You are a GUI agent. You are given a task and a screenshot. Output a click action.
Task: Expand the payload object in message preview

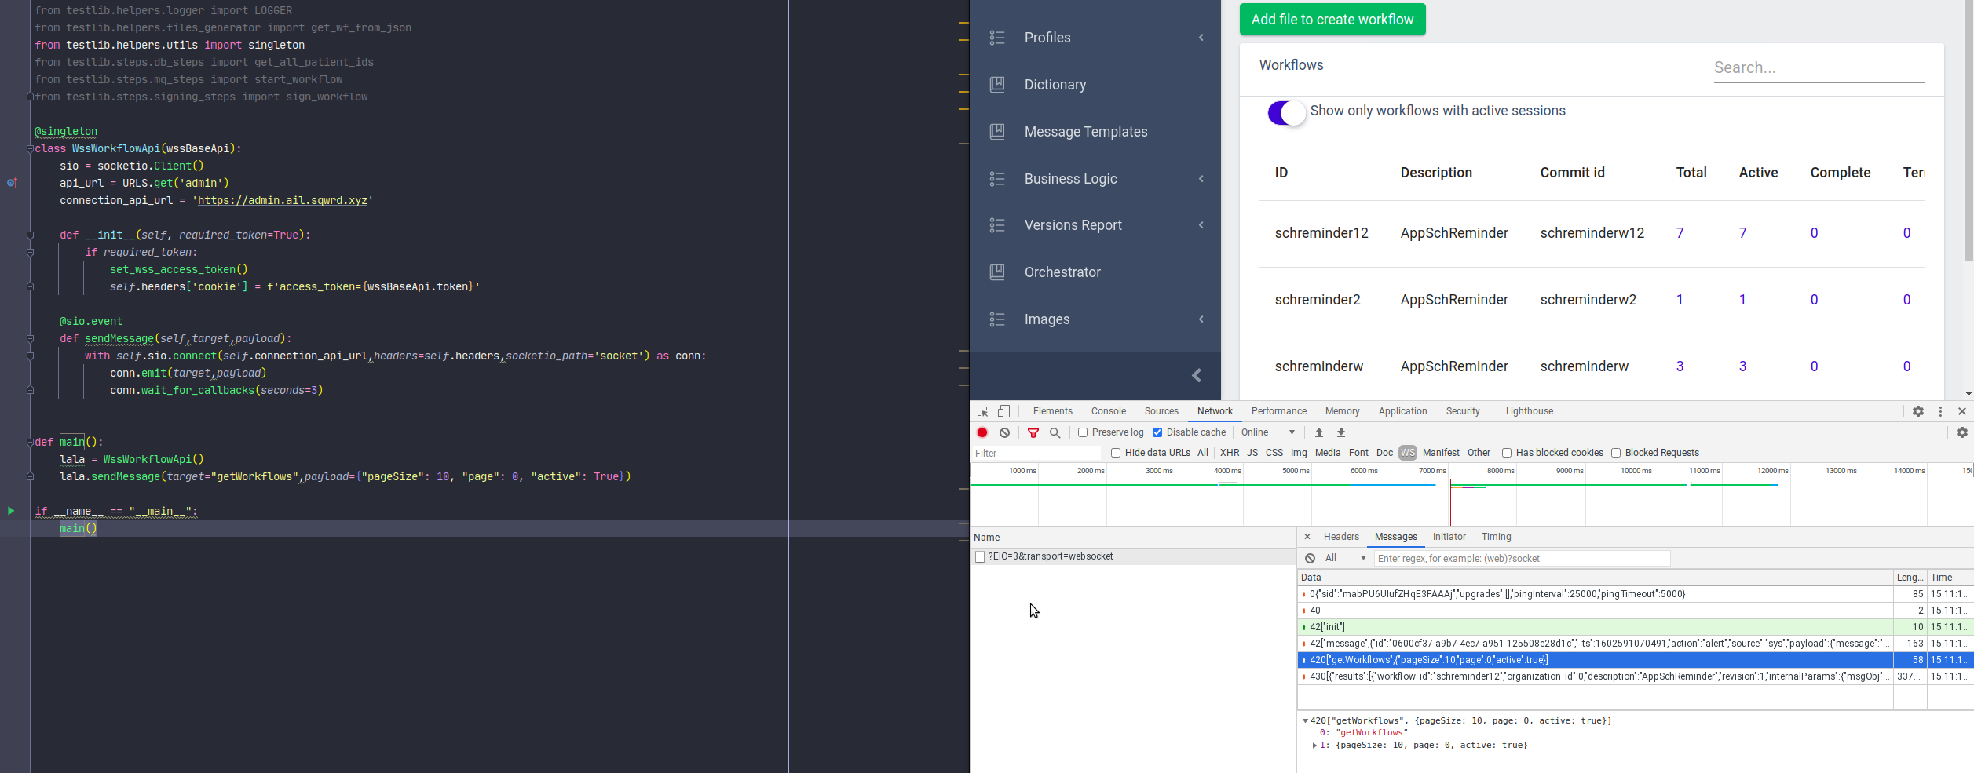(x=1314, y=746)
